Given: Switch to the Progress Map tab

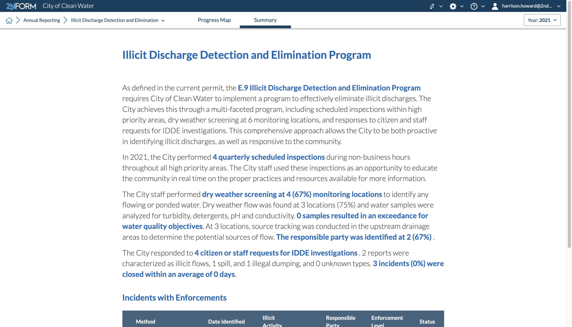Looking at the screenshot, I should [x=214, y=20].
